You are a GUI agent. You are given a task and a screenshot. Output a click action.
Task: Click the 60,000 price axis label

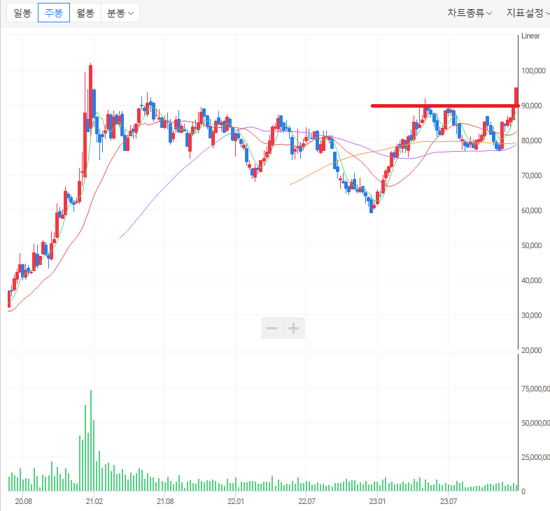tap(531, 210)
